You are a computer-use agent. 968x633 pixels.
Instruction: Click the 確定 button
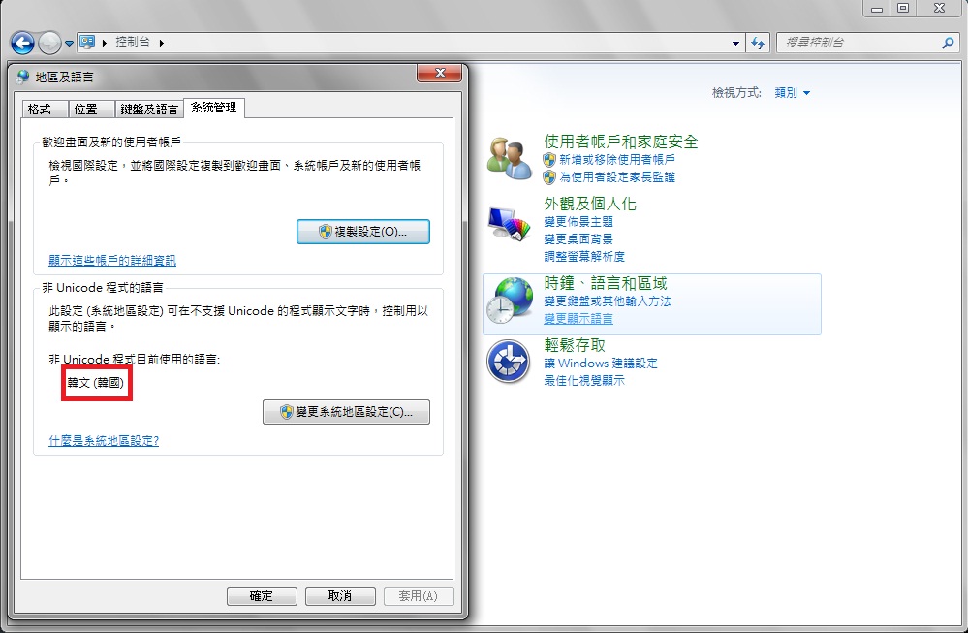point(262,596)
